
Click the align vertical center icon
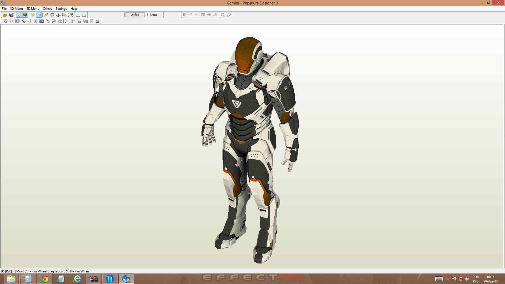click(209, 15)
